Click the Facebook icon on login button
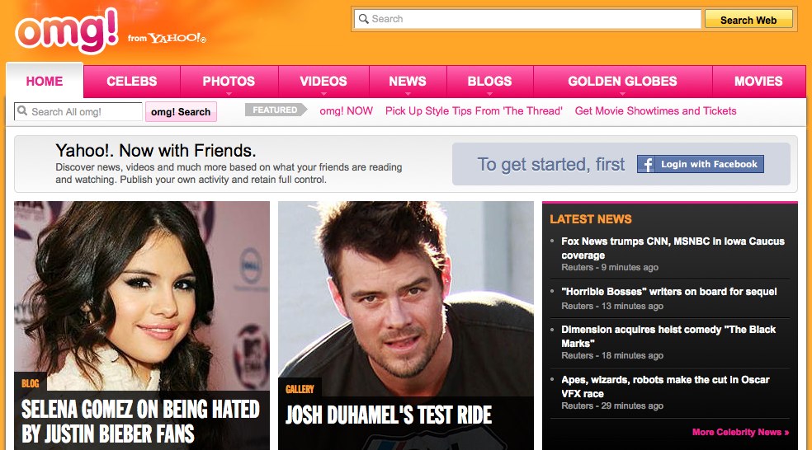This screenshot has width=812, height=450. 646,164
